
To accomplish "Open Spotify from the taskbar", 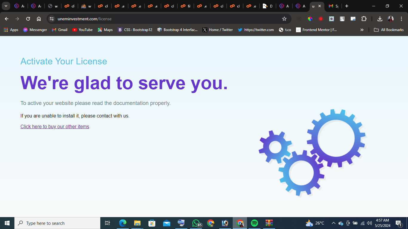I will point(254,223).
